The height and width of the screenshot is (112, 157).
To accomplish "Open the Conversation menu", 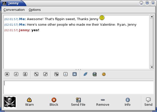I will pyautogui.click(x=14, y=10).
